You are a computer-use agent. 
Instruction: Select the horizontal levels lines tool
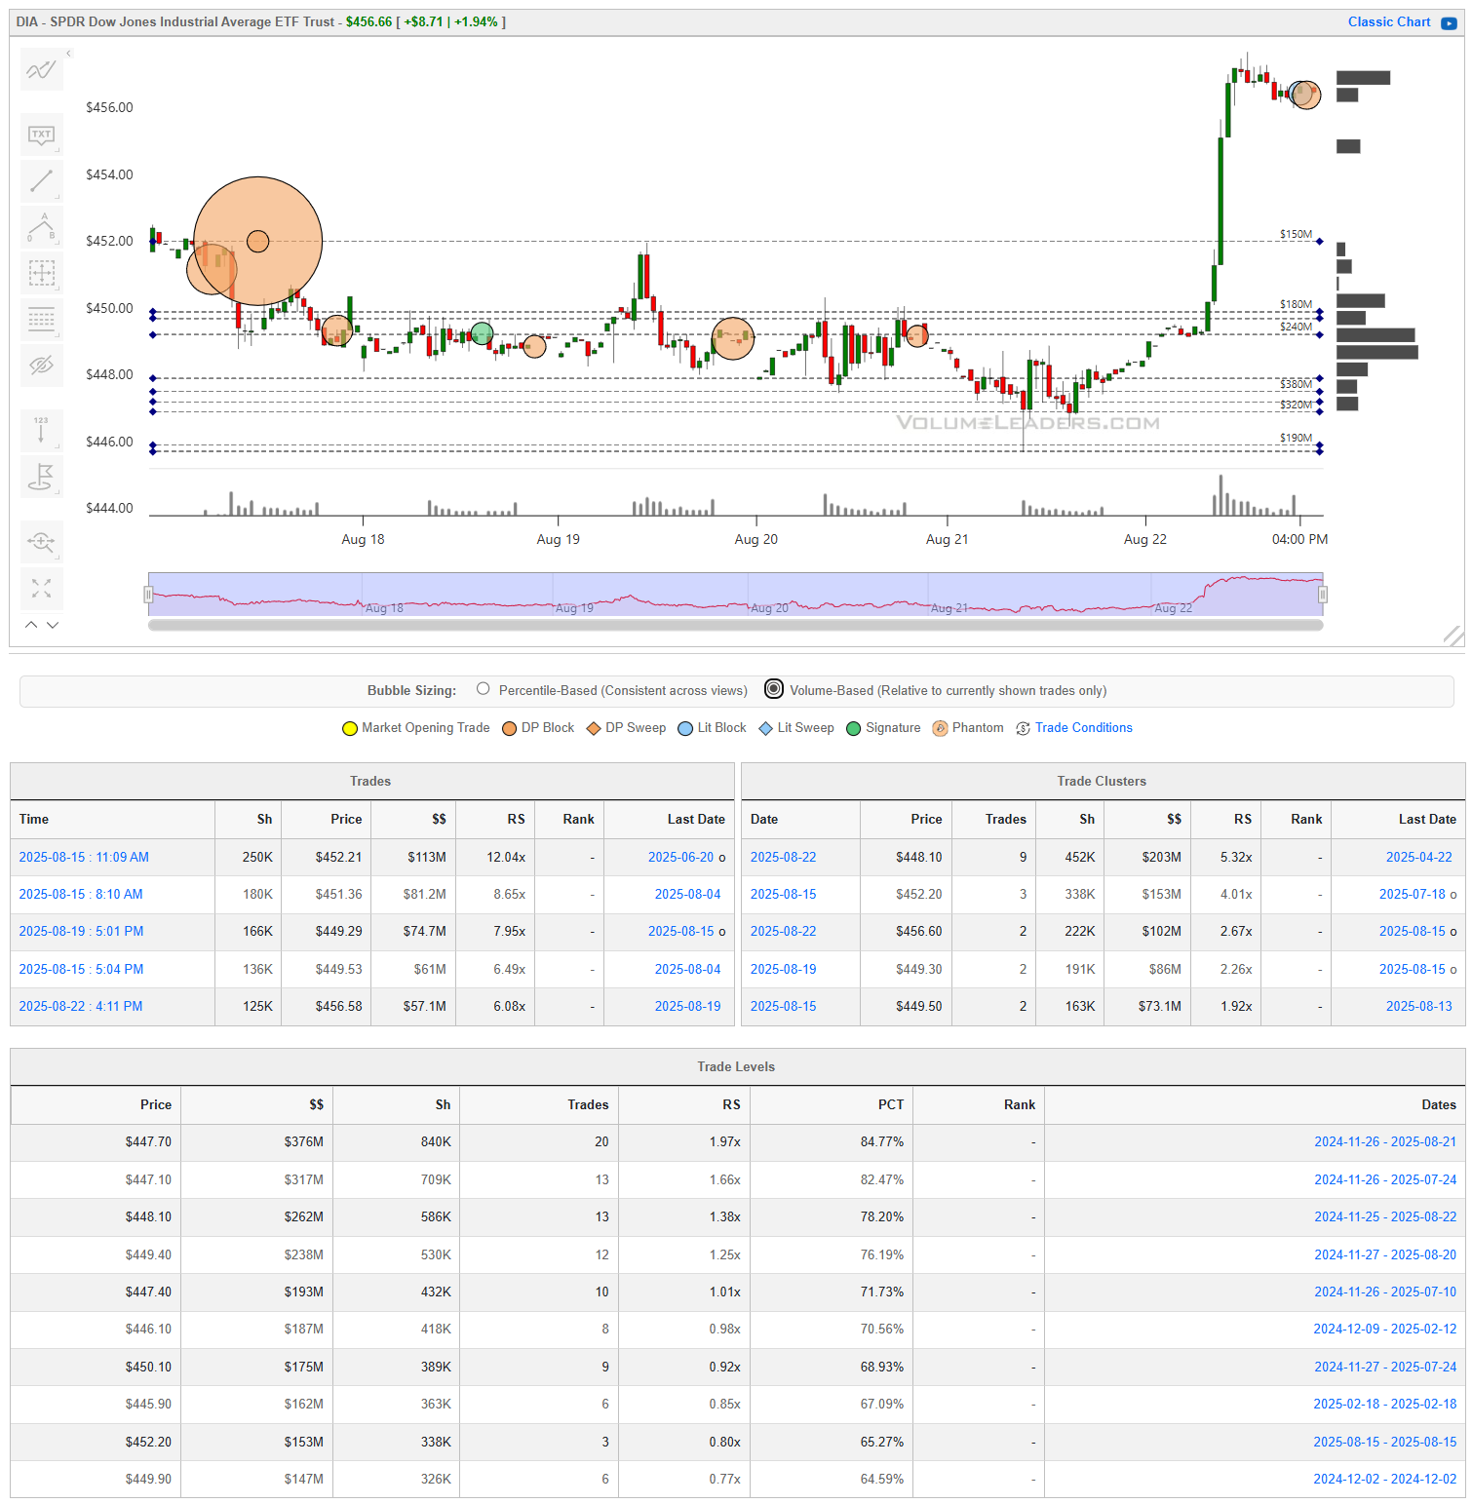click(x=42, y=319)
